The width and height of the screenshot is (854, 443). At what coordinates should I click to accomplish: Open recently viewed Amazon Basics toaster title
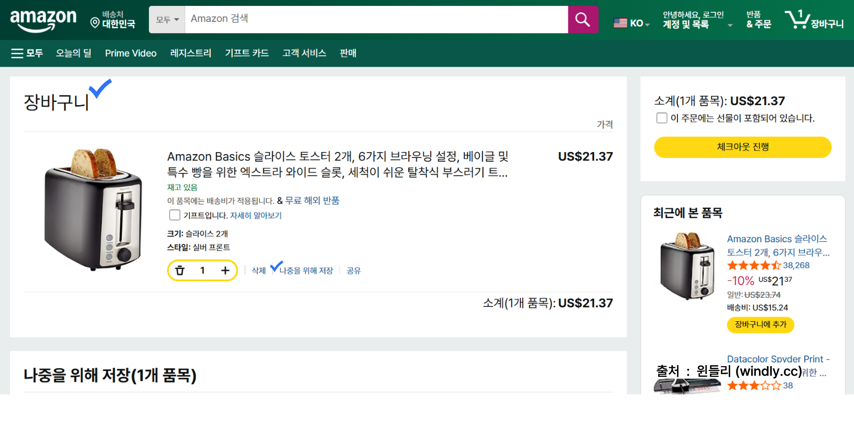(778, 246)
